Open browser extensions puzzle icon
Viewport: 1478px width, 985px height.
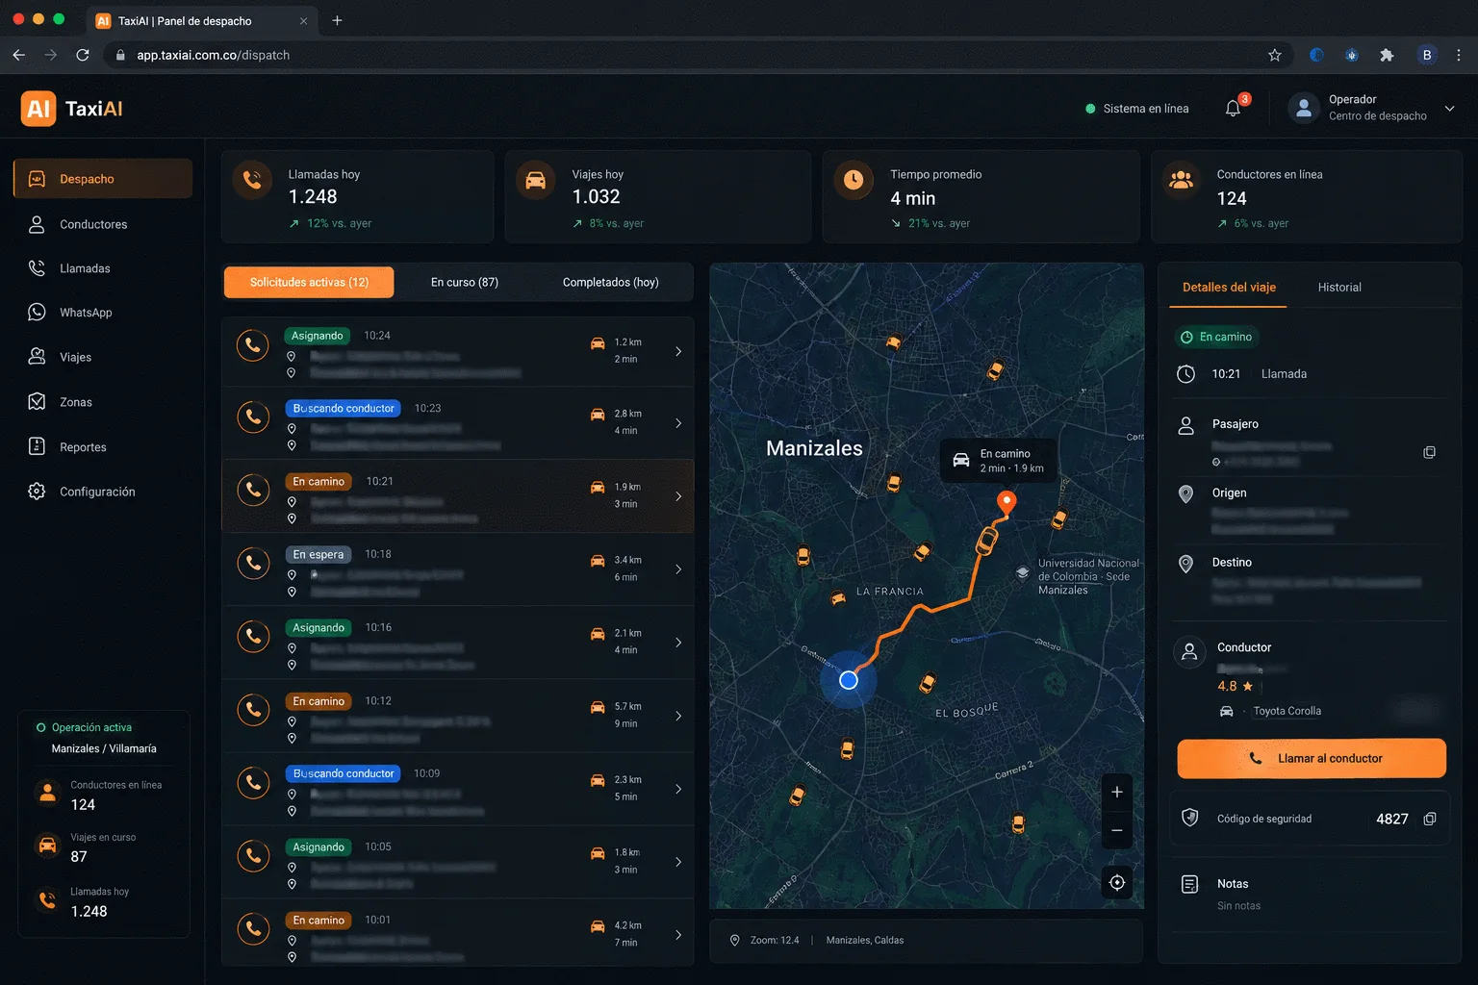pyautogui.click(x=1387, y=55)
